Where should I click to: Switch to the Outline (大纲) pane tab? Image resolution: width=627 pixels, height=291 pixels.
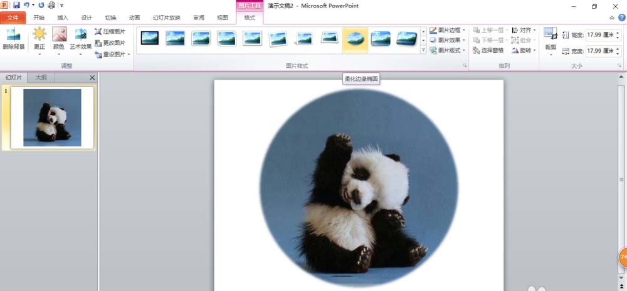[41, 78]
